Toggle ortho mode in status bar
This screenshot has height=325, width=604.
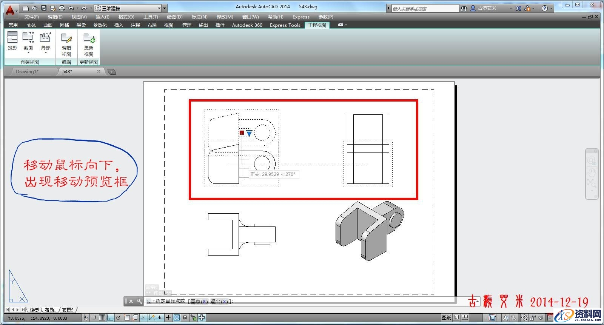pyautogui.click(x=110, y=318)
